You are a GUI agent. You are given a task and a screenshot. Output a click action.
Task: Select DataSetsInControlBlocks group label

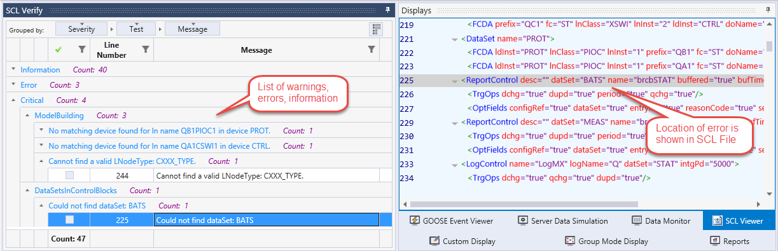pyautogui.click(x=75, y=191)
